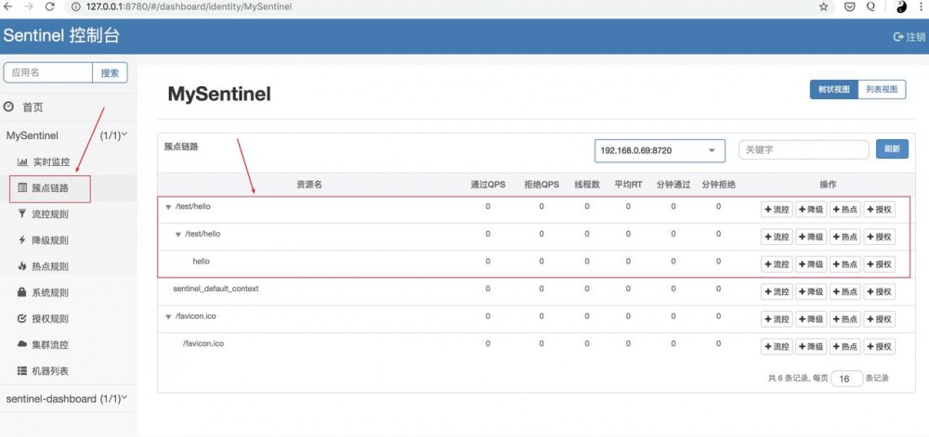Click the Sentinel 控制台 title
The width and height of the screenshot is (929, 437).
(61, 35)
